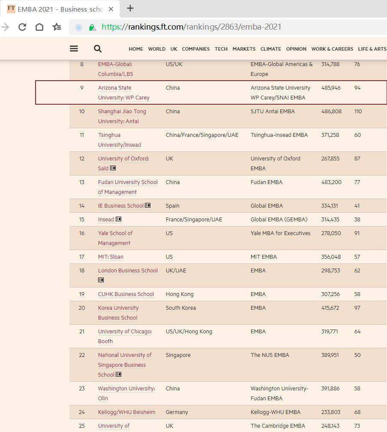This screenshot has height=432, width=387.
Task: Reload the page with the refresh icon
Action: (x=22, y=27)
